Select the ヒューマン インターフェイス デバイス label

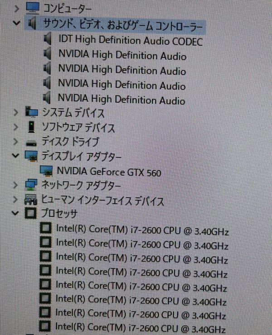(102, 201)
